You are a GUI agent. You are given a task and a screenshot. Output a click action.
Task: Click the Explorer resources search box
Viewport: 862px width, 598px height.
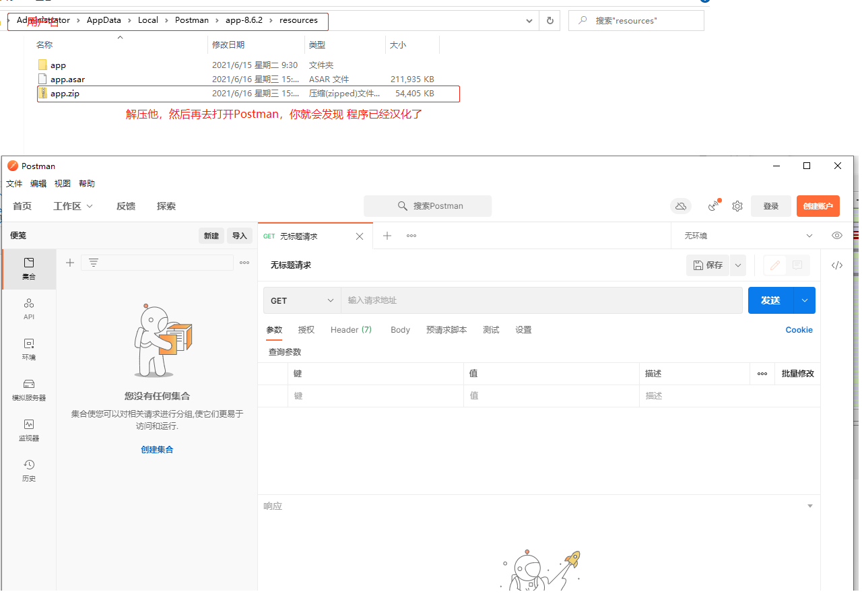point(636,21)
